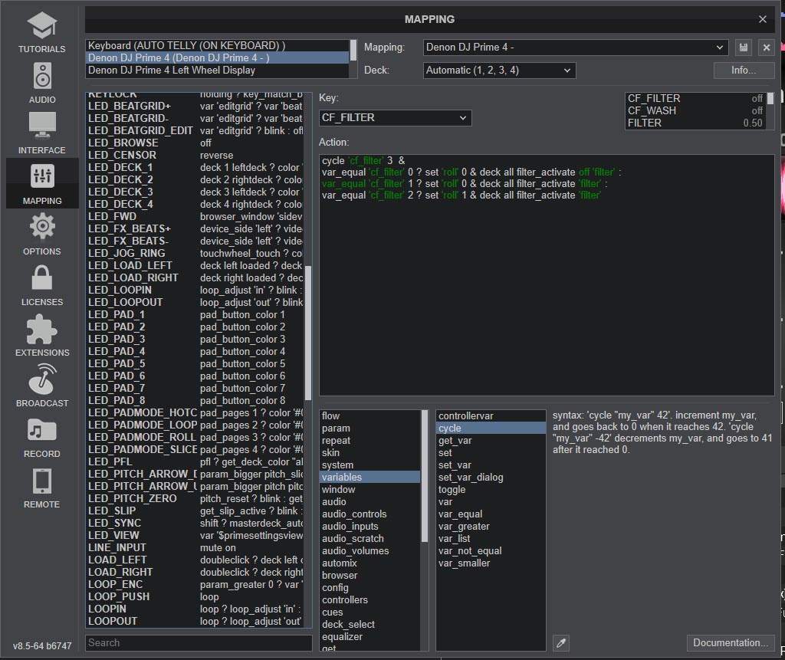Screen dimensions: 785x660
Task: Select the LED_CENSOR mapping row
Action: [195, 156]
